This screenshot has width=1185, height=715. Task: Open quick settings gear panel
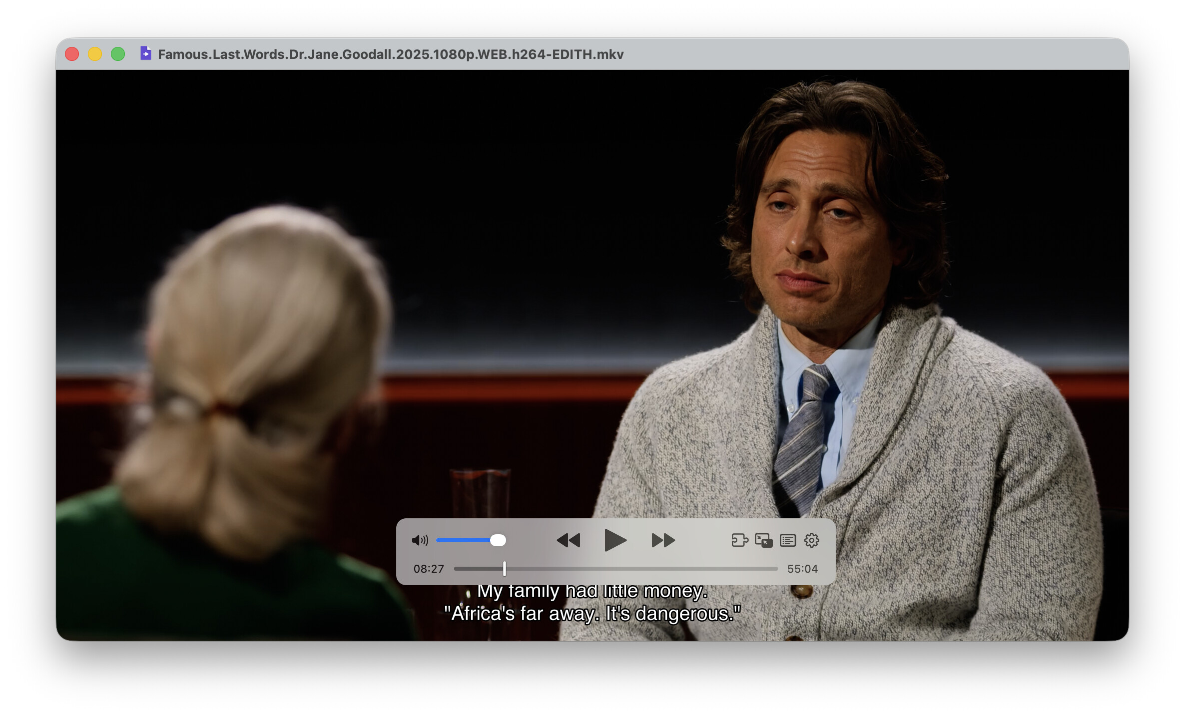click(x=812, y=540)
